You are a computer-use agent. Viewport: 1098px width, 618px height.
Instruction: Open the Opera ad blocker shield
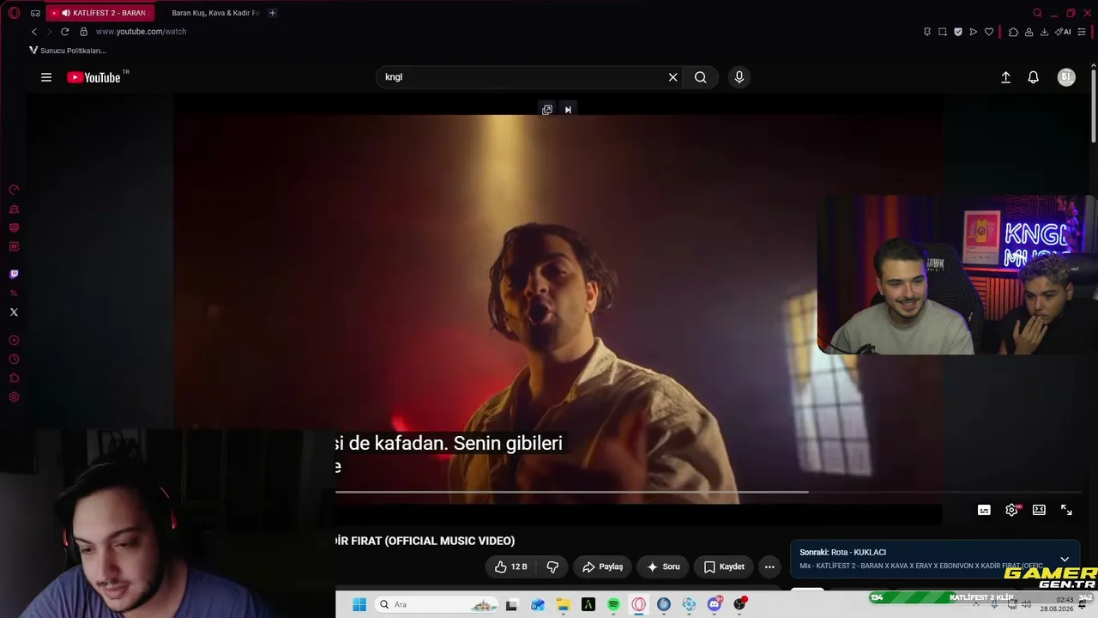point(958,32)
